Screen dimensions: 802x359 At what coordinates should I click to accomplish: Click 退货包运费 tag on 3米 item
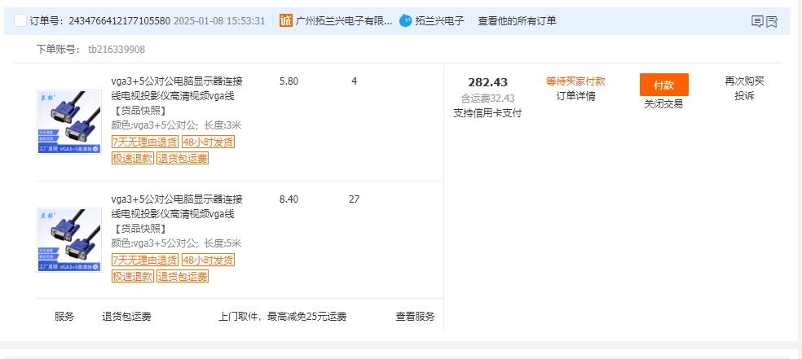click(183, 158)
